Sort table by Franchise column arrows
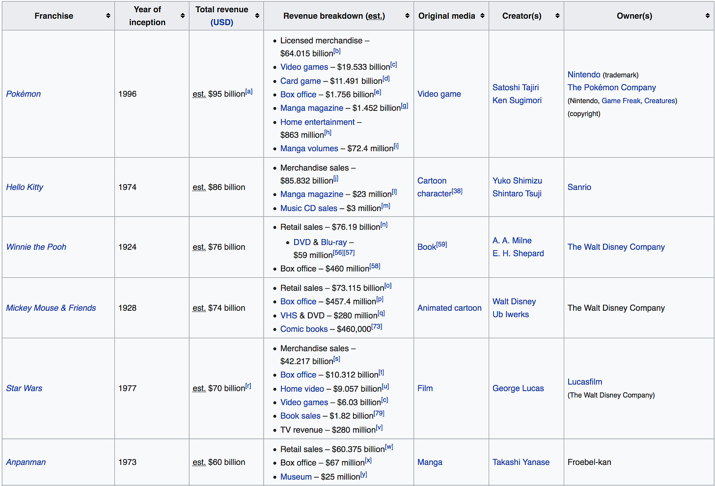This screenshot has height=486, width=715. (x=108, y=16)
